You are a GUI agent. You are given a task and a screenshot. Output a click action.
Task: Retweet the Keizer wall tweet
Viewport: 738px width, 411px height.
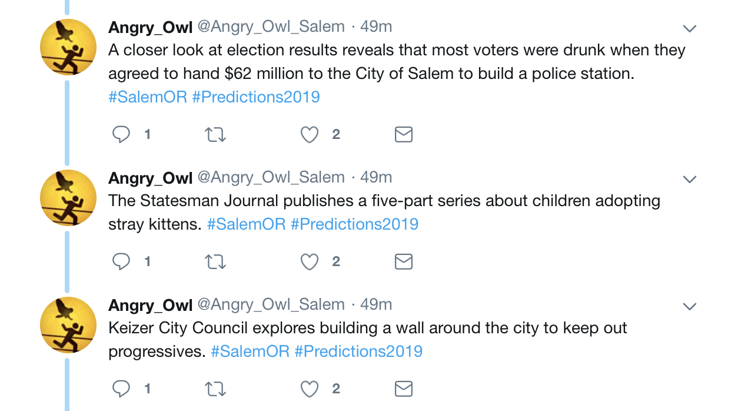tap(215, 389)
